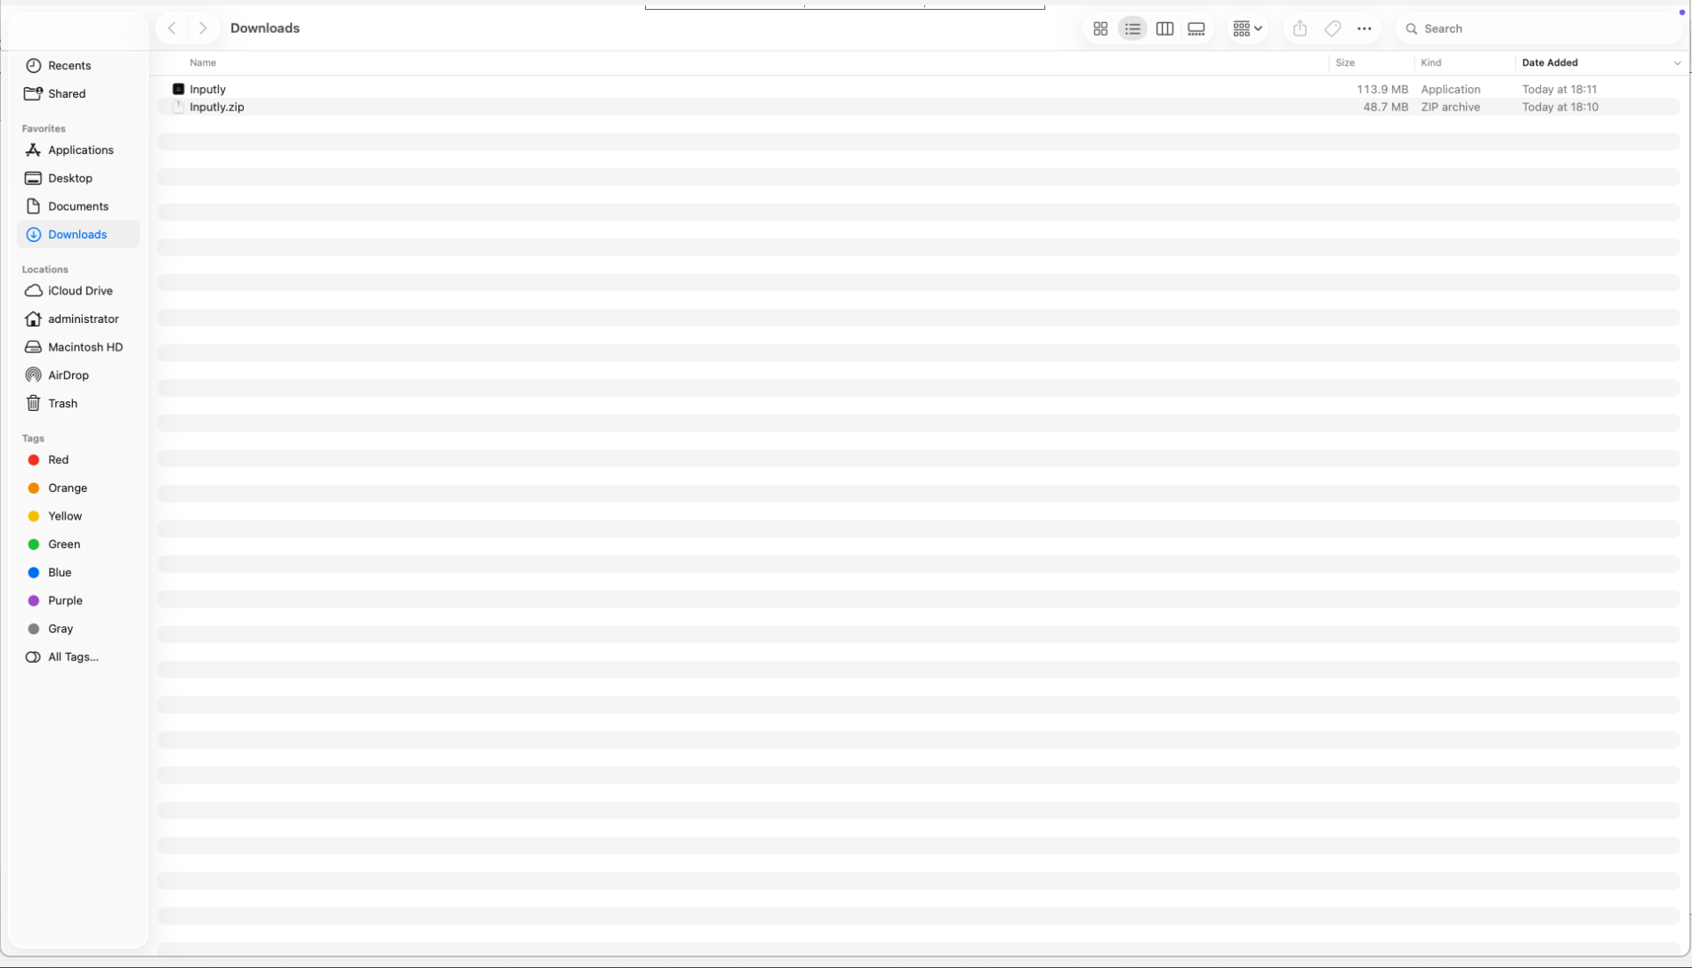Switch to gallery view in toolbar
Image resolution: width=1692 pixels, height=968 pixels.
point(1196,28)
